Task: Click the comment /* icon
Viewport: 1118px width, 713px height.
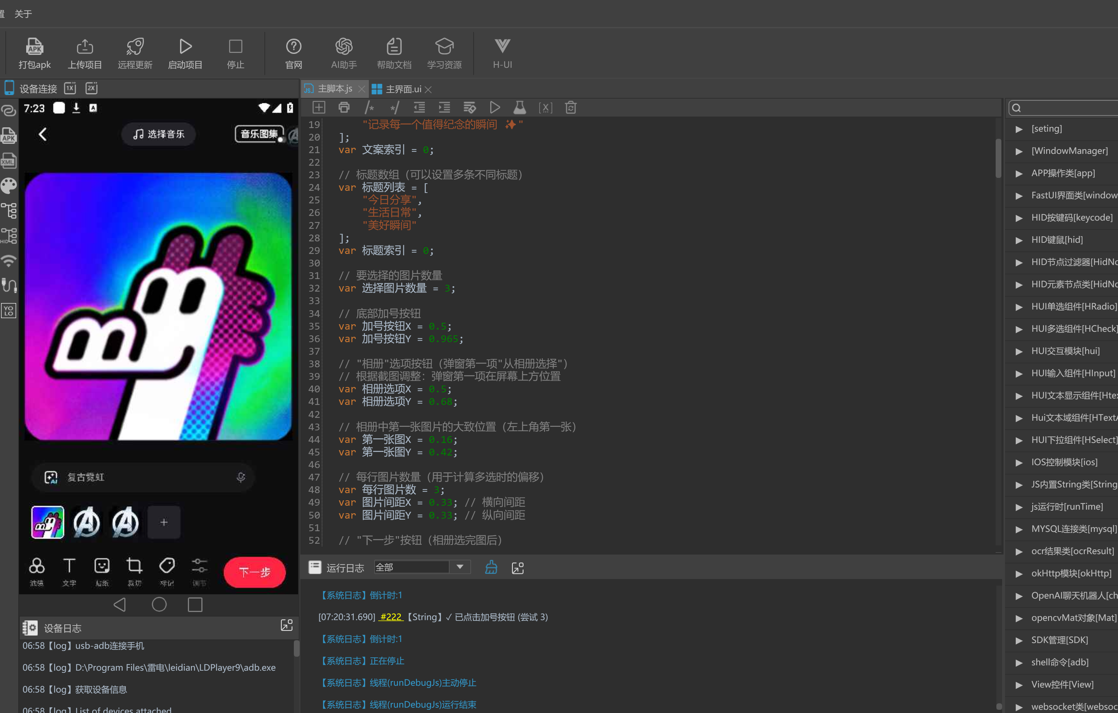Action: click(369, 108)
